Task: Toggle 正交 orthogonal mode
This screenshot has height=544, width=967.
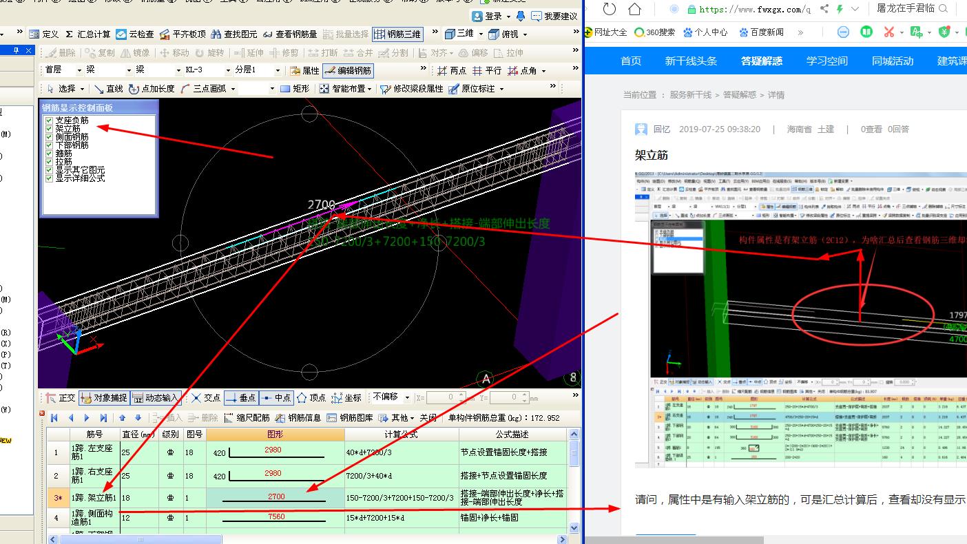Action: tap(61, 397)
